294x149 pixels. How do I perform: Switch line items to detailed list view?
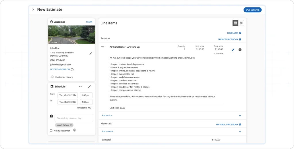click(235, 23)
